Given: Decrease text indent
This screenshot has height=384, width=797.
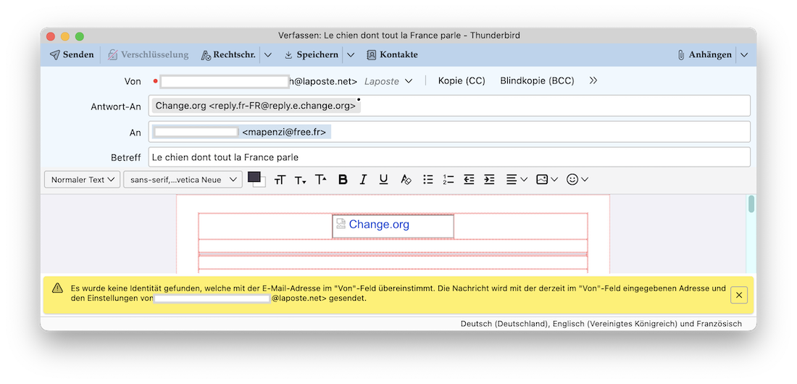Looking at the screenshot, I should 470,180.
